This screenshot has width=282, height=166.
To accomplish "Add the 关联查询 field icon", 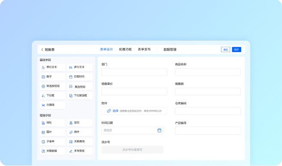I will pos(71,142).
